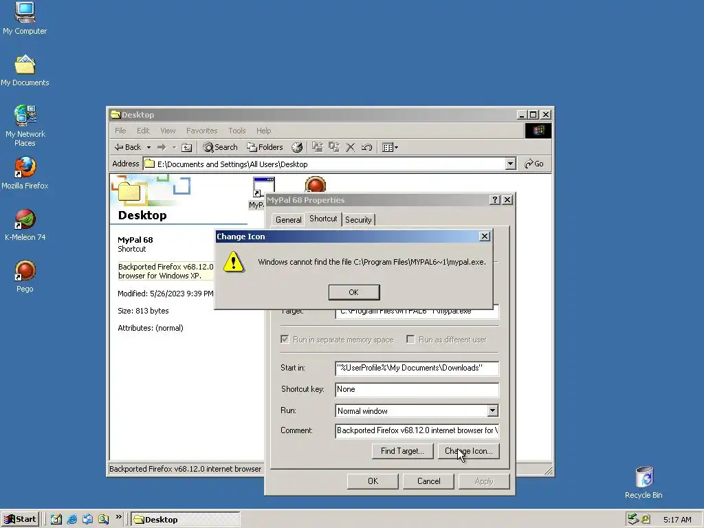Screen dimensions: 704x528
Task: Click Desktop taskbar button
Action: (186, 520)
